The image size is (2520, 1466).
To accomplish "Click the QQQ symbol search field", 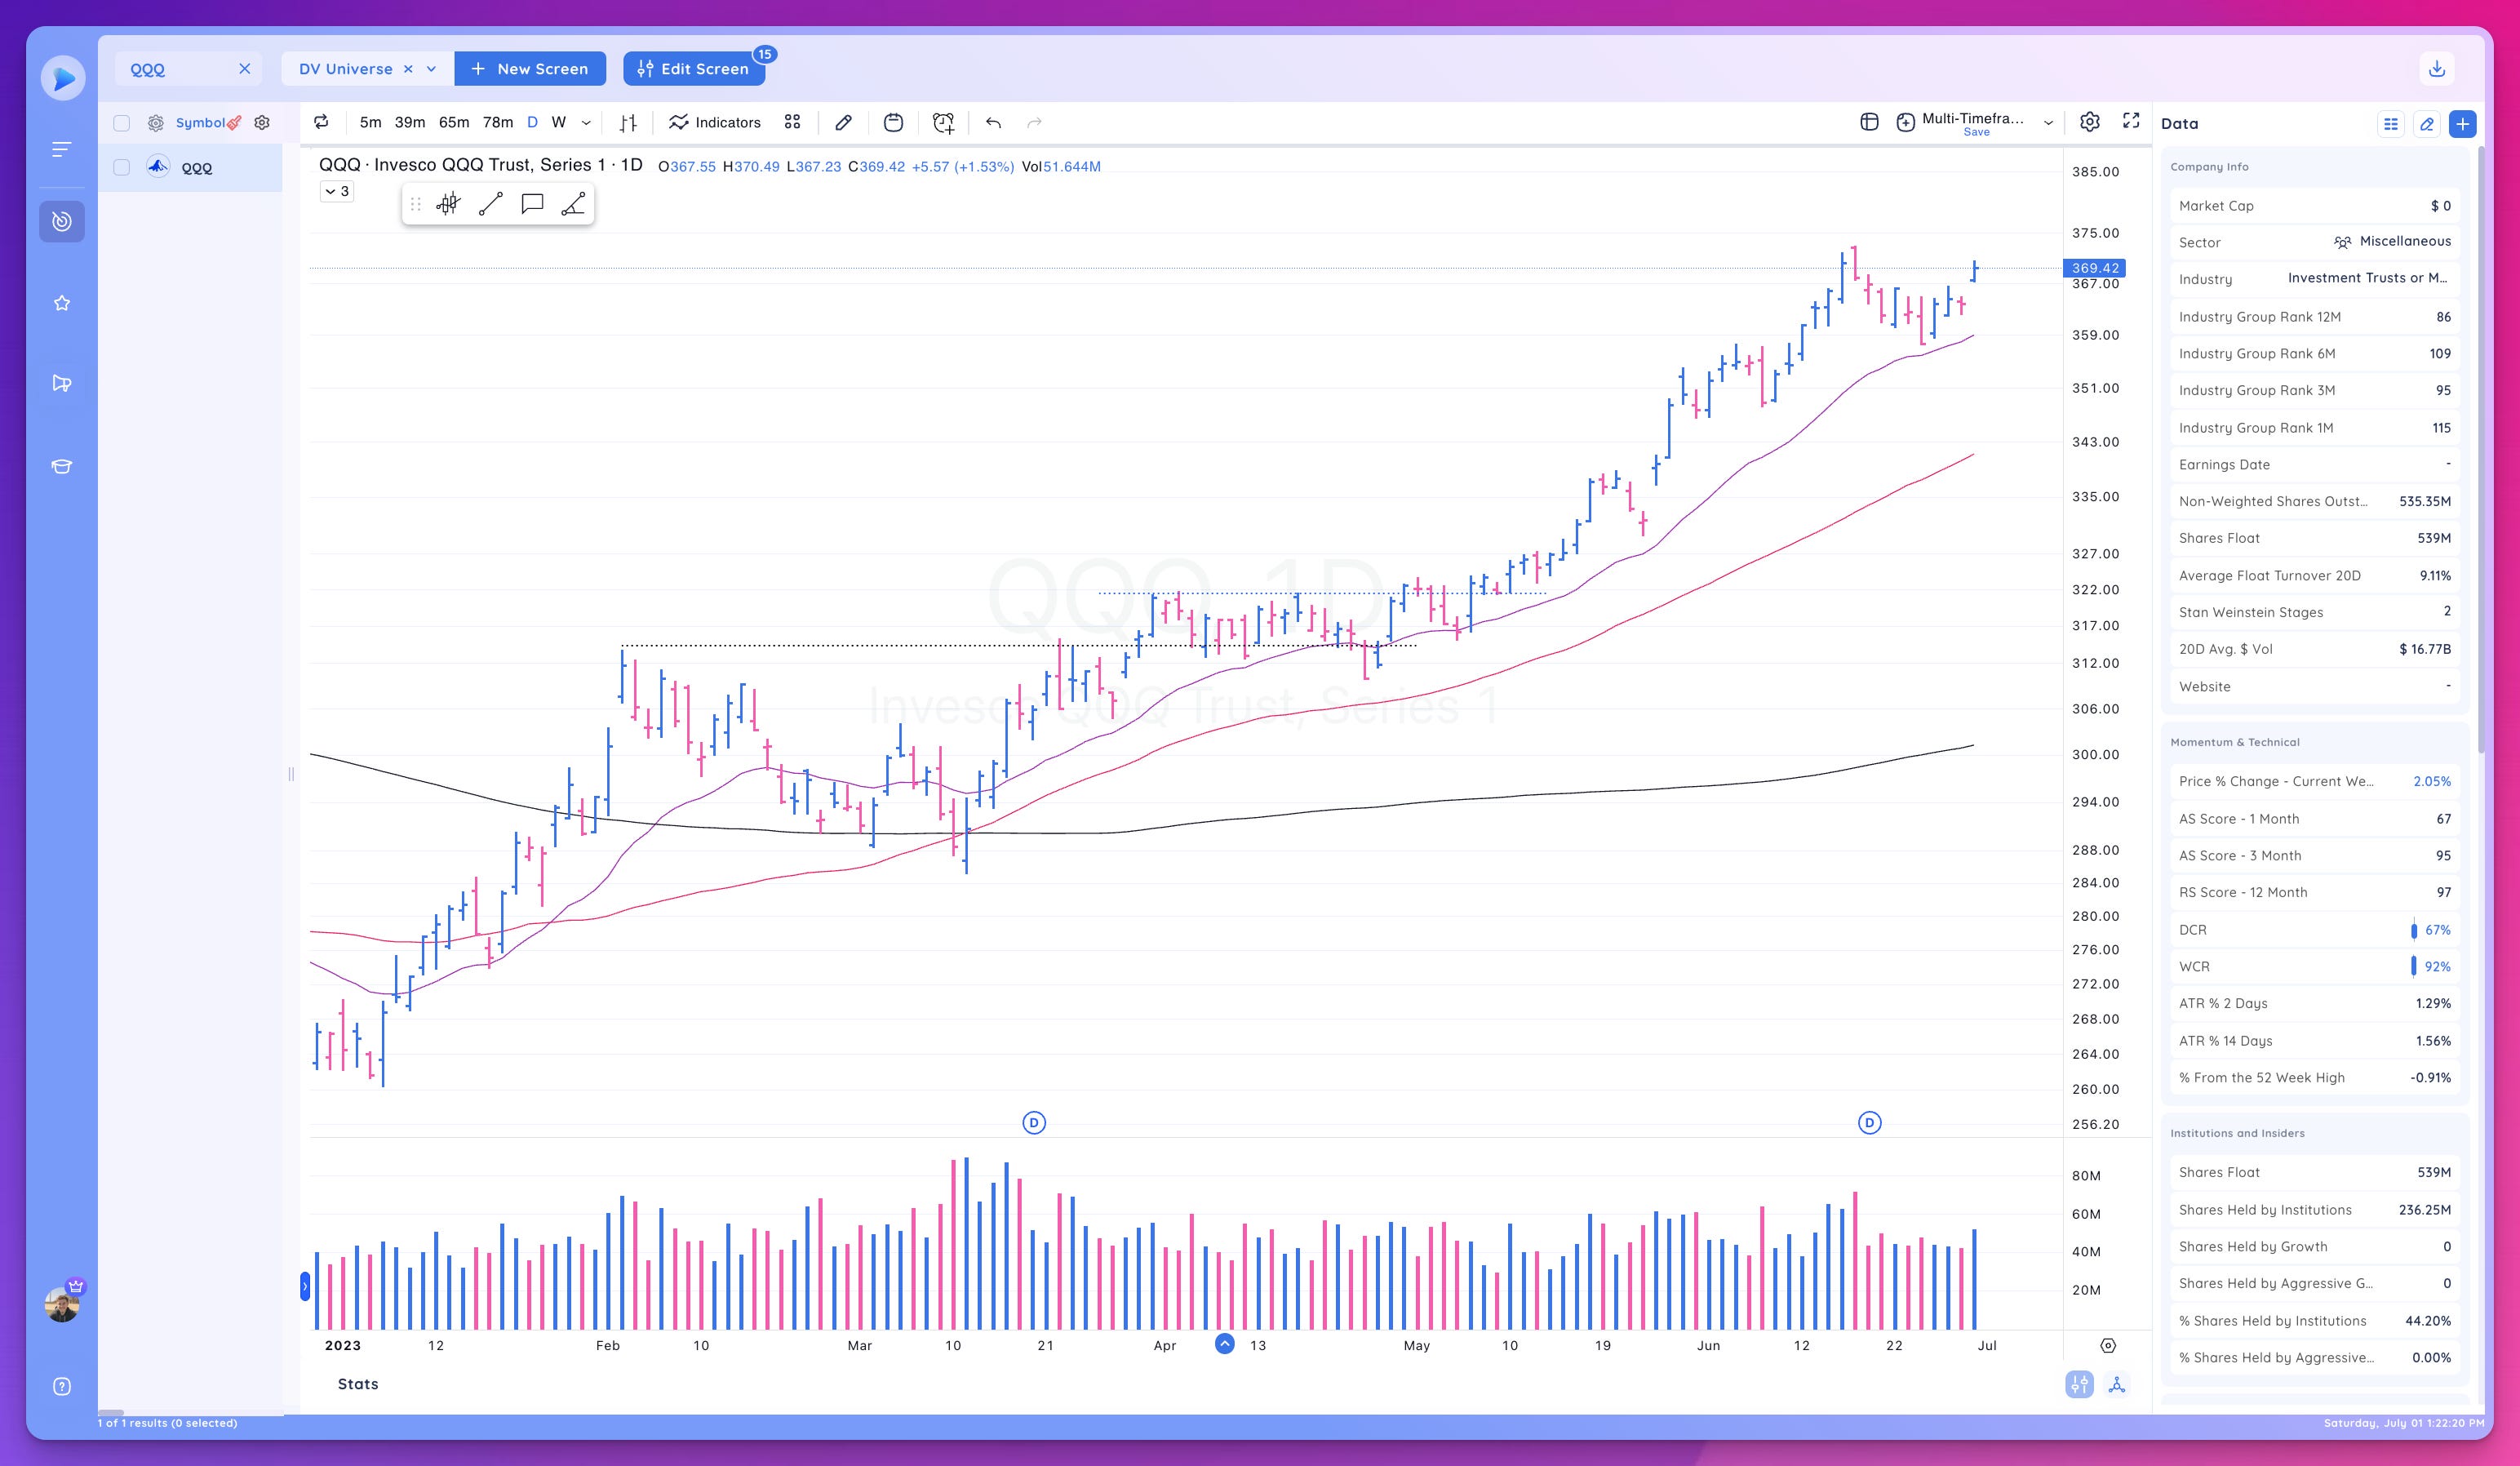I will coord(180,68).
